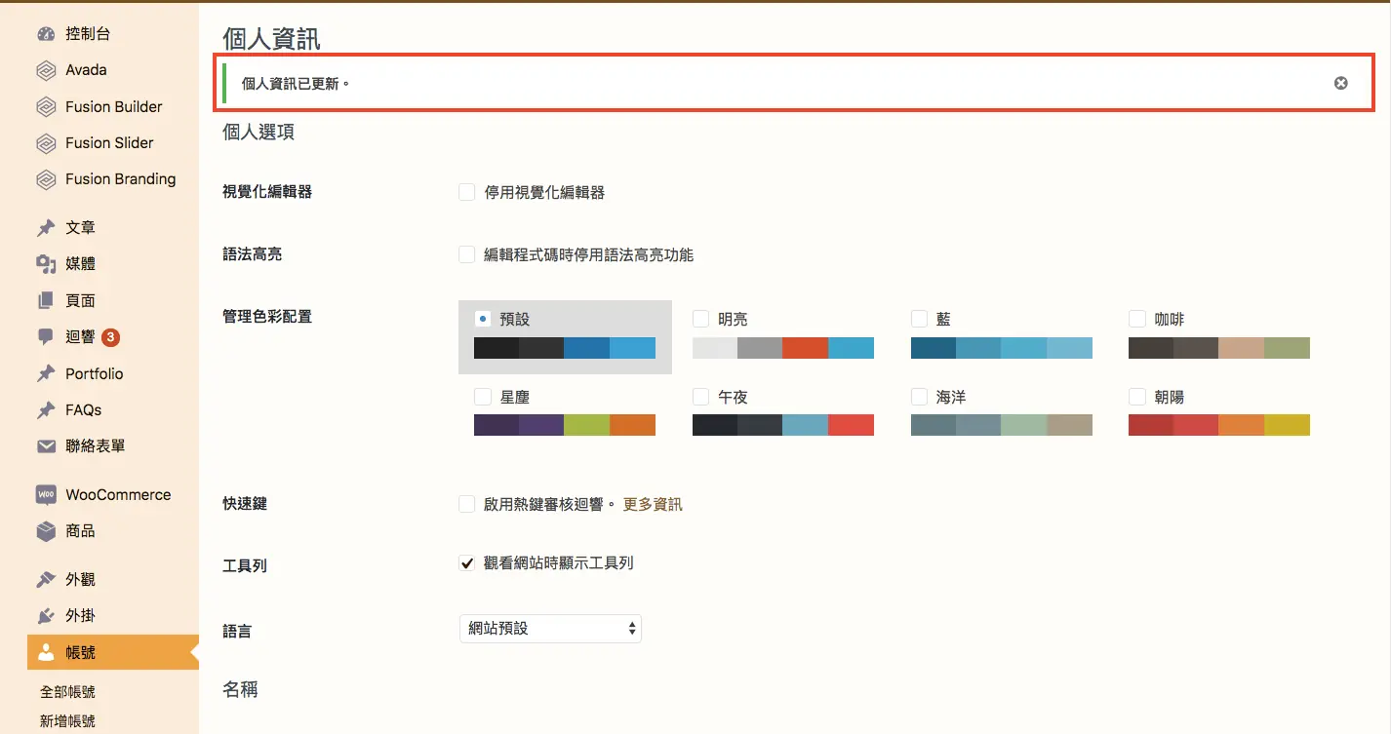Select the 預設 color scheme radio
Viewport: 1391px width, 734px height.
pyautogui.click(x=482, y=319)
